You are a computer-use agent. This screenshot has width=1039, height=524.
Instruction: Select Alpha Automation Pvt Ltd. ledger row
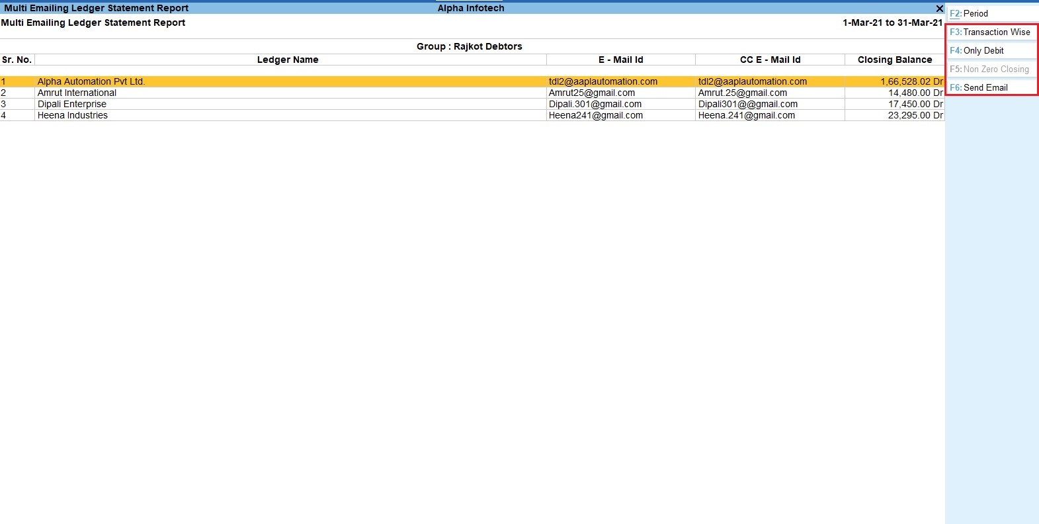(x=91, y=81)
